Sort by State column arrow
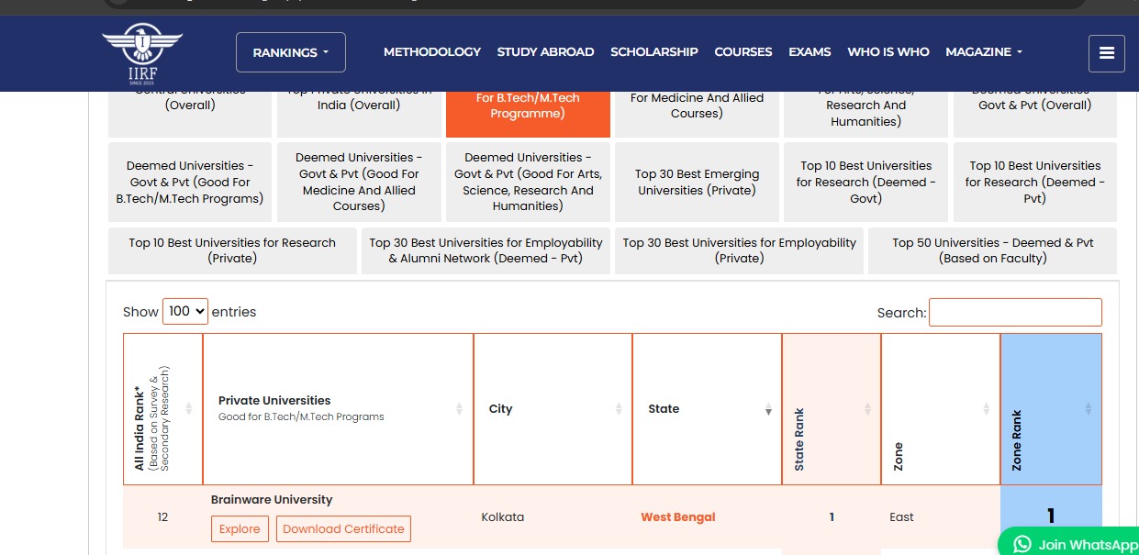 (768, 409)
